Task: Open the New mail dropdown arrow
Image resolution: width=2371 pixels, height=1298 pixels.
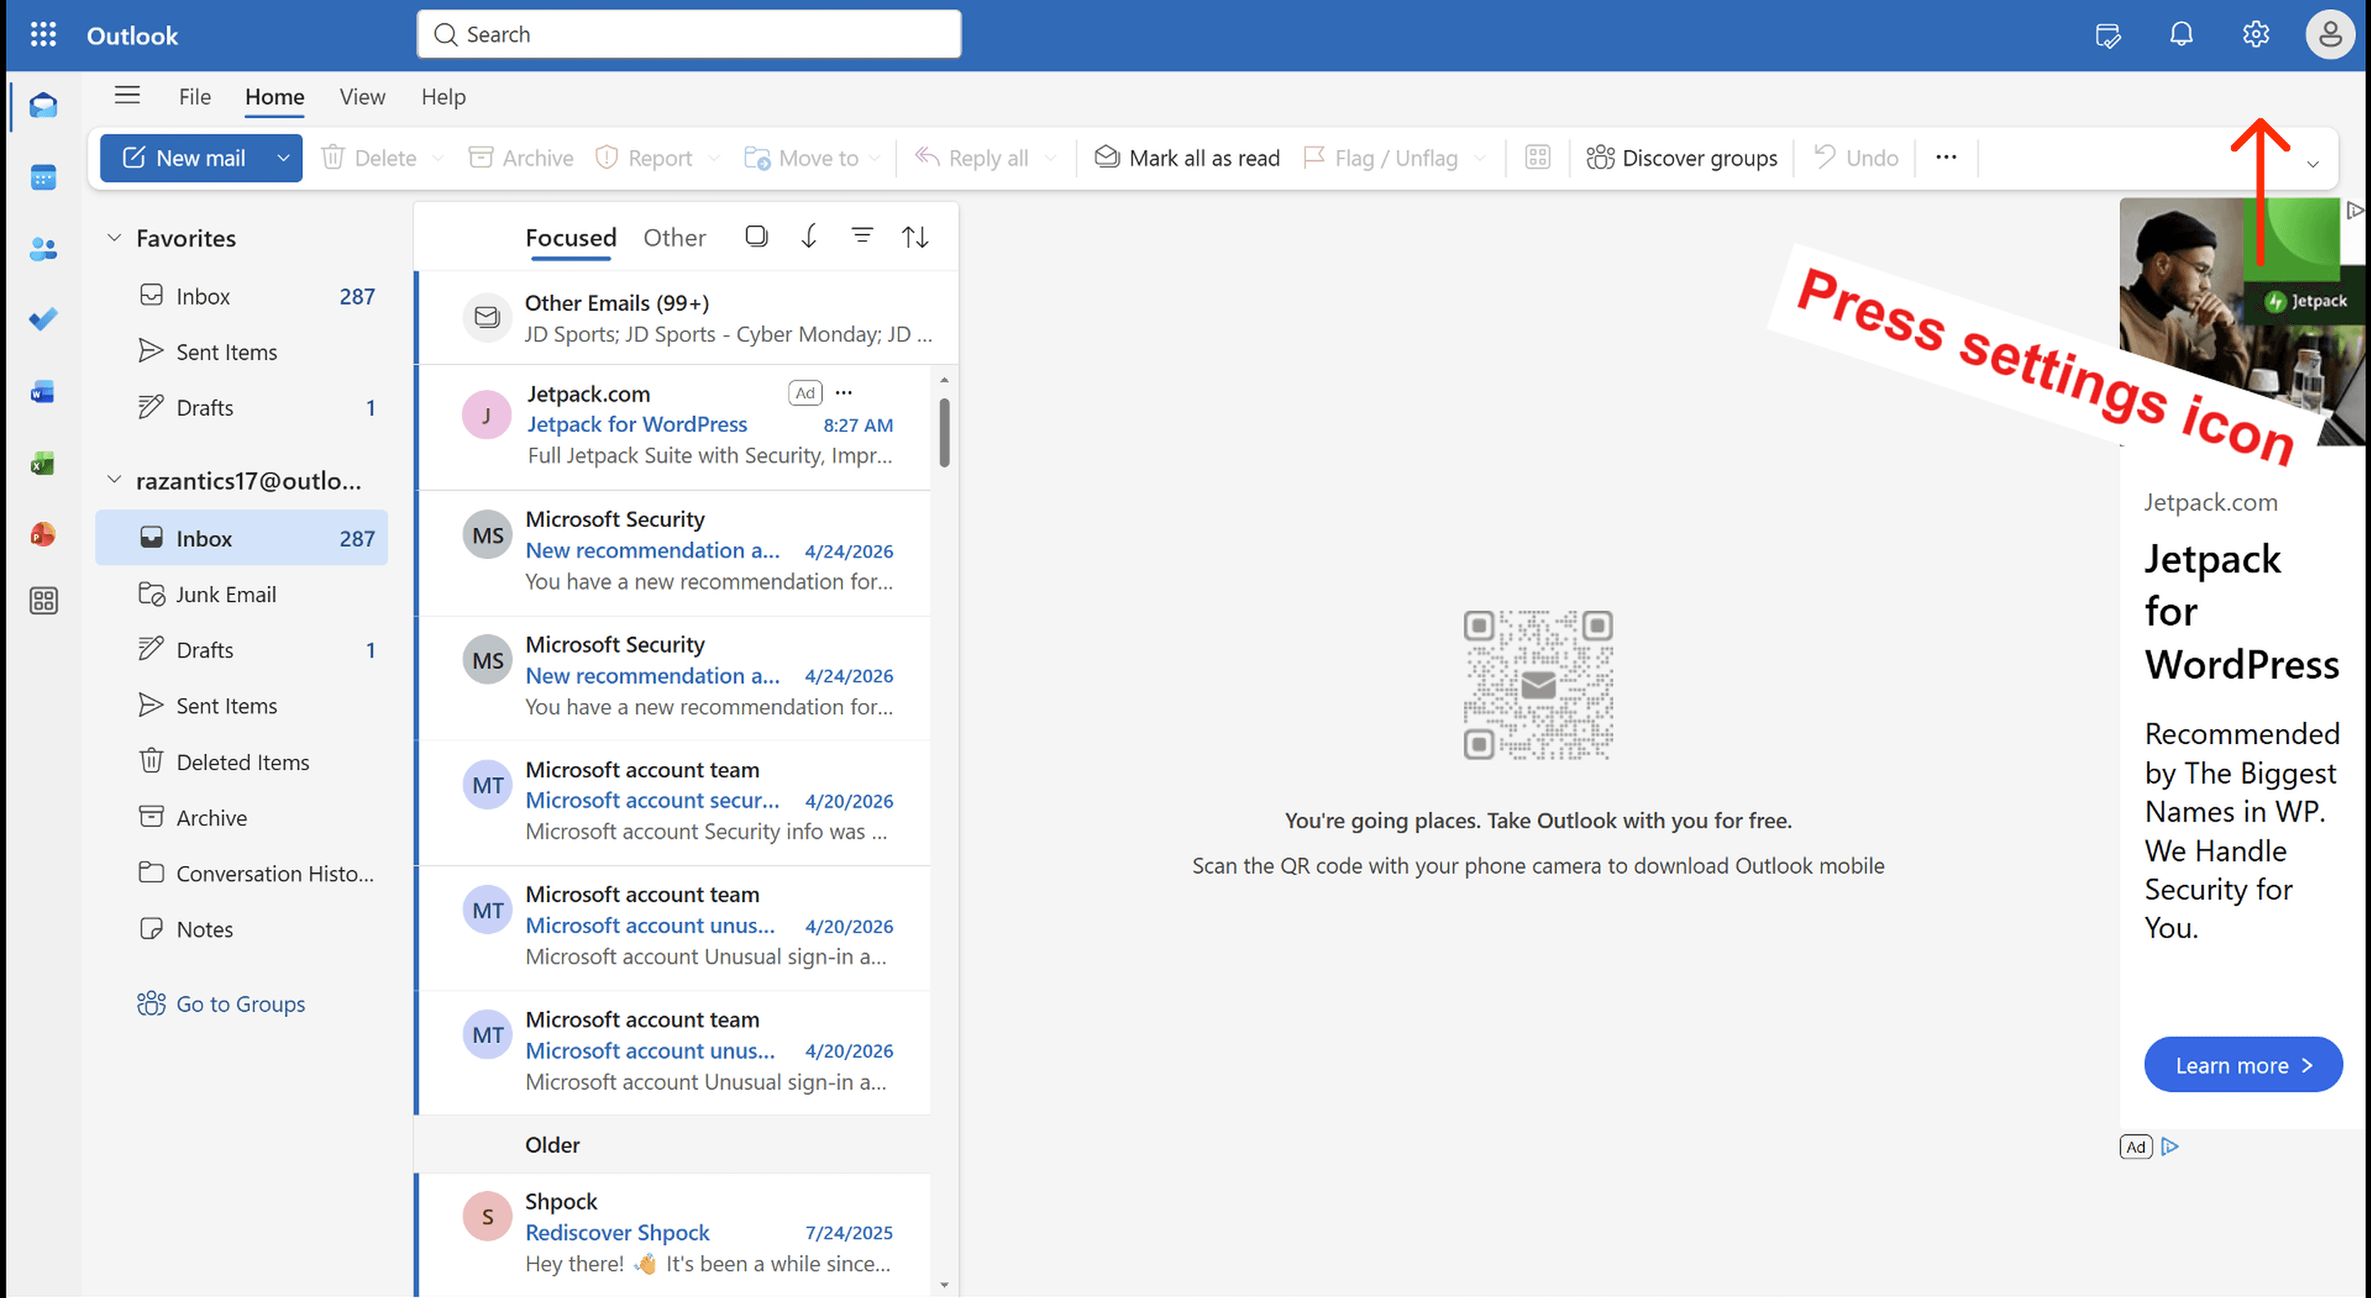Action: tap(283, 158)
